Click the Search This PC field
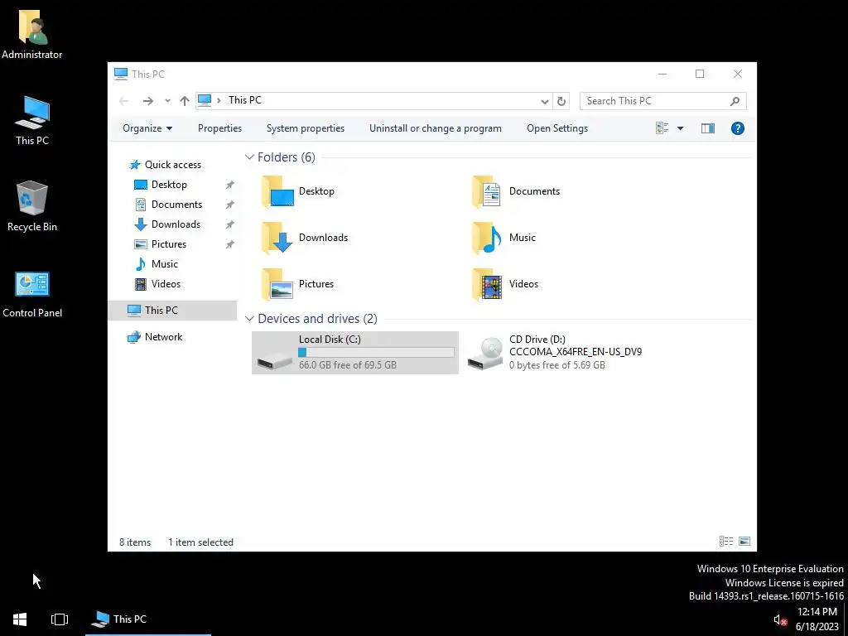This screenshot has width=848, height=636. (663, 101)
